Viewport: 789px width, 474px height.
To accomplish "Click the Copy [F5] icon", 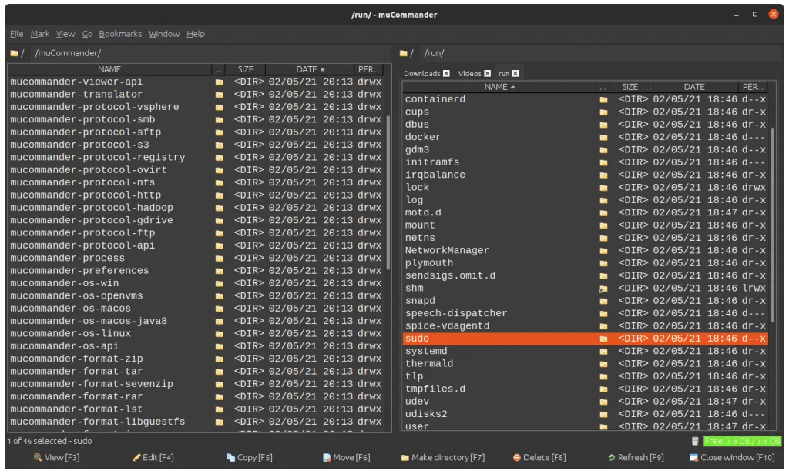I will (230, 458).
